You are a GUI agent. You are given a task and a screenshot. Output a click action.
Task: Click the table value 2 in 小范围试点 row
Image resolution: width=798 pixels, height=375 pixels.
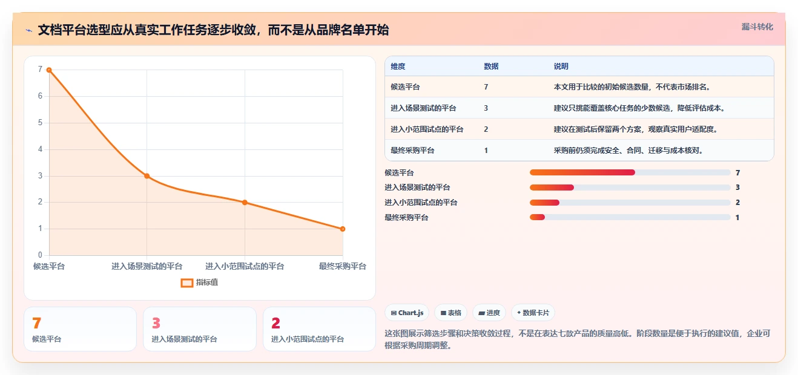coord(486,129)
